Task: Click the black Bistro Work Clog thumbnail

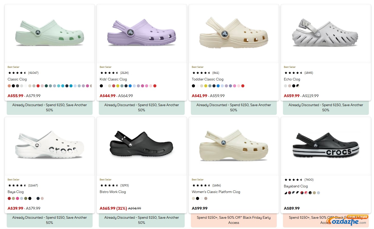Action: (x=141, y=146)
